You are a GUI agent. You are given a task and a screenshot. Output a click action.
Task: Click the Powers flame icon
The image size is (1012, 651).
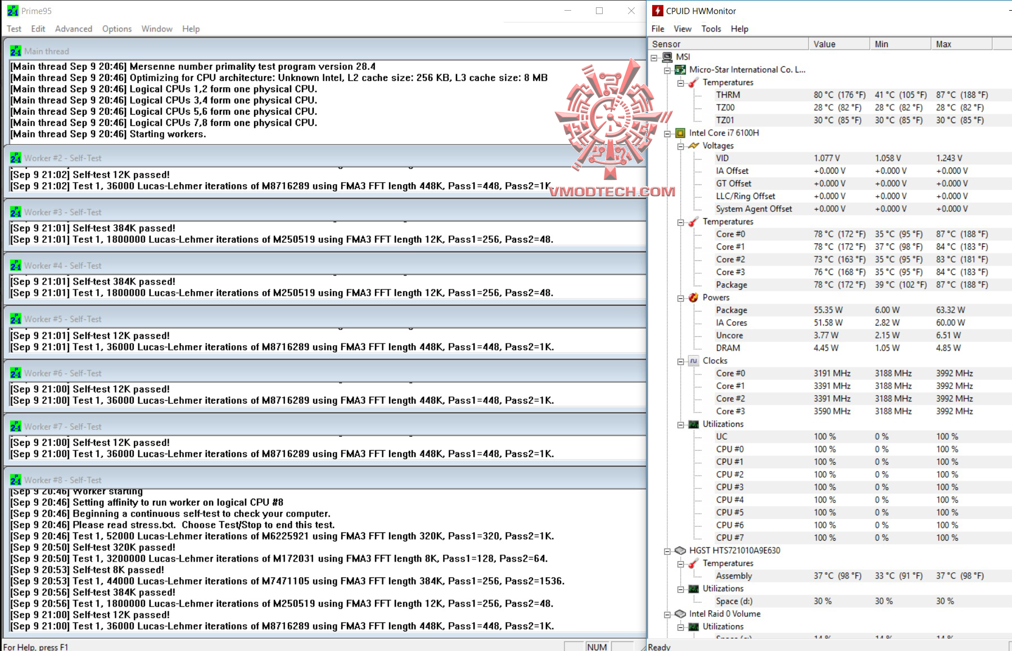693,297
